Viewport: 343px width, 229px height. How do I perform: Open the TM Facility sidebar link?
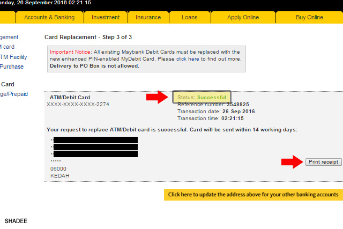[x=13, y=57]
